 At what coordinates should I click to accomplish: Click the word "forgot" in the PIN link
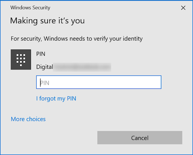coord(47,99)
